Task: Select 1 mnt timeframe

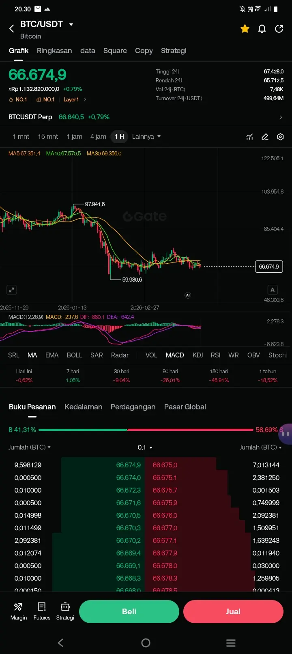Action: coord(21,136)
